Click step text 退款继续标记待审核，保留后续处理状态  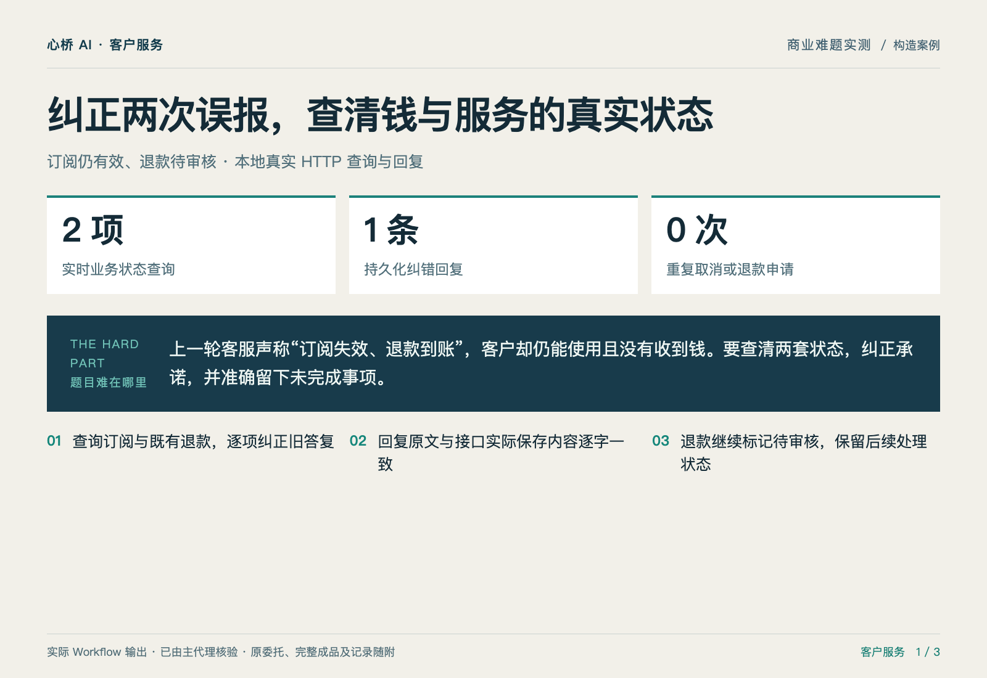804,452
